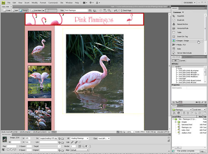Viewport: 208px width, 154px height.
Task: Open the Align dropdown in Properties
Action: 79,150
